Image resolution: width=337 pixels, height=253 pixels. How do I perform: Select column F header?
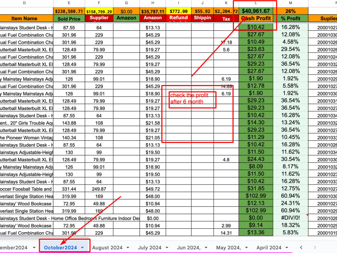pos(99,3)
